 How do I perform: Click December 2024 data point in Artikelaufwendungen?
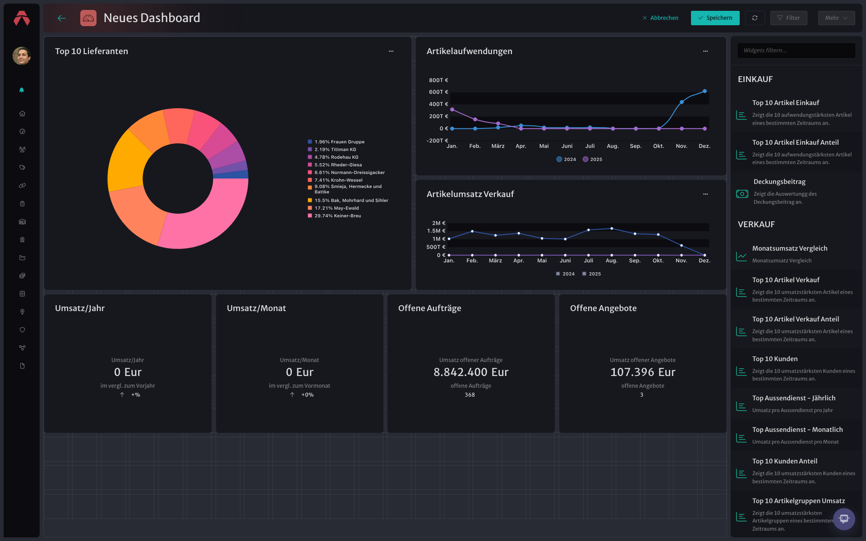(705, 91)
